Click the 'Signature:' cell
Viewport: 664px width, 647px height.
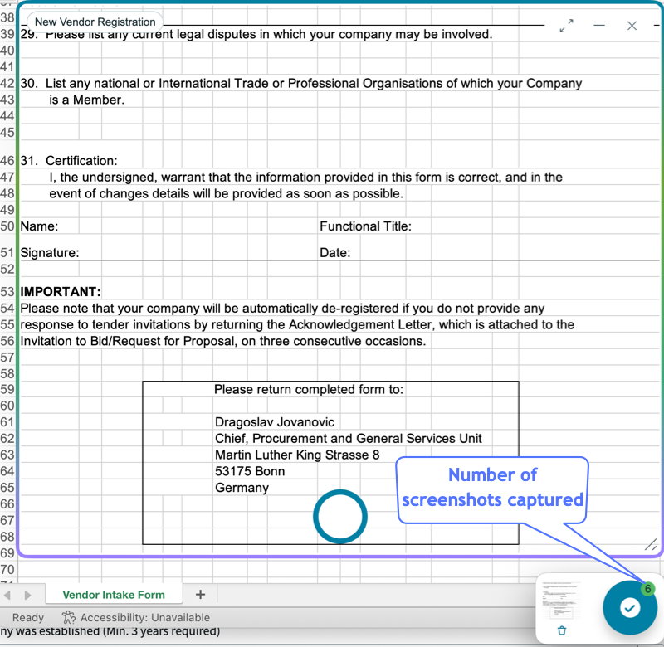pos(50,253)
